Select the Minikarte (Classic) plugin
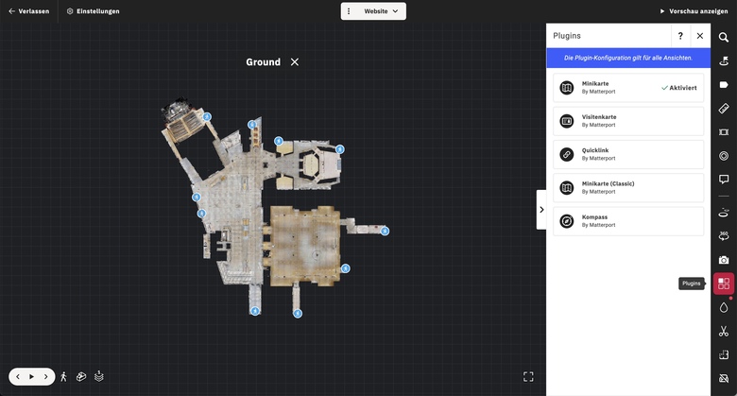Image resolution: width=737 pixels, height=396 pixels. point(628,188)
